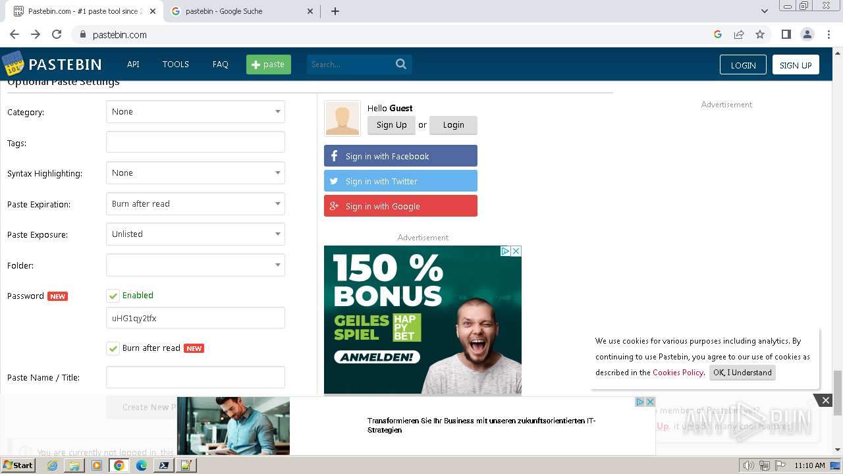Click the gray Login button
This screenshot has height=474, width=843.
[453, 125]
